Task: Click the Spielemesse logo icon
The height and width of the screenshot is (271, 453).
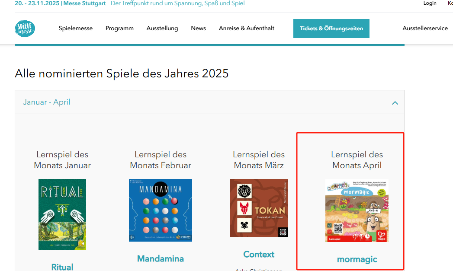Action: (25, 29)
